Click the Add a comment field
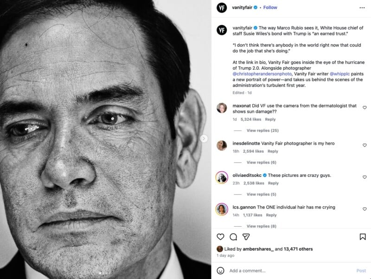 point(288,271)
